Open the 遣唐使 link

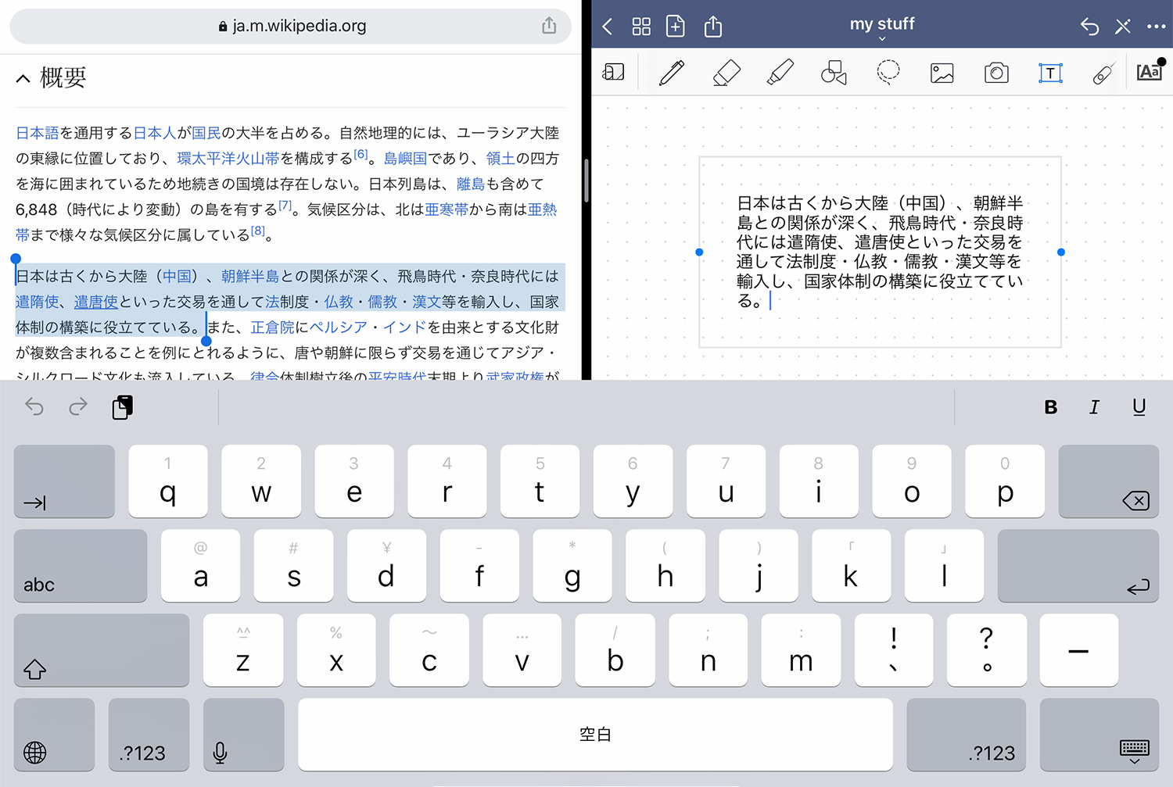point(96,302)
